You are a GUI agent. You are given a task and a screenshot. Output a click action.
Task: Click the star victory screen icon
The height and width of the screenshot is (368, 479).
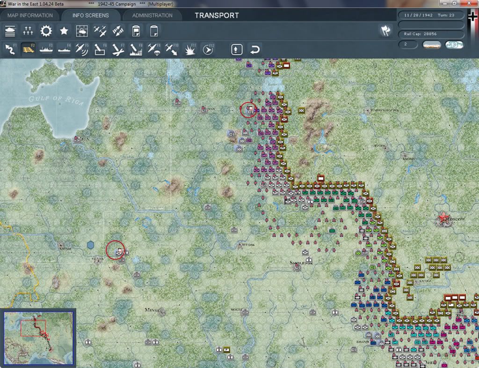point(64,31)
